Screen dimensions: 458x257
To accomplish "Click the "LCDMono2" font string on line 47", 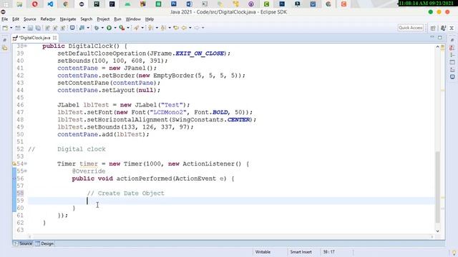I will pyautogui.click(x=168, y=112).
